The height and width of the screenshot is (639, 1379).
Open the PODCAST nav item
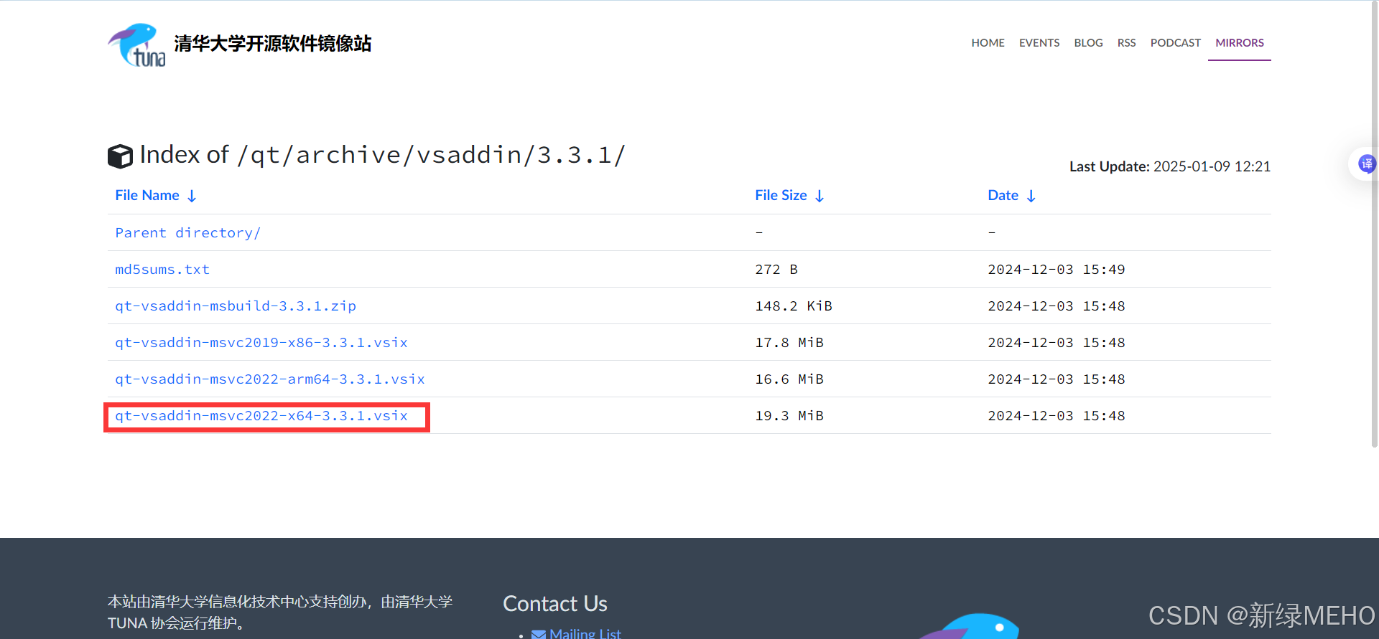[x=1175, y=43]
